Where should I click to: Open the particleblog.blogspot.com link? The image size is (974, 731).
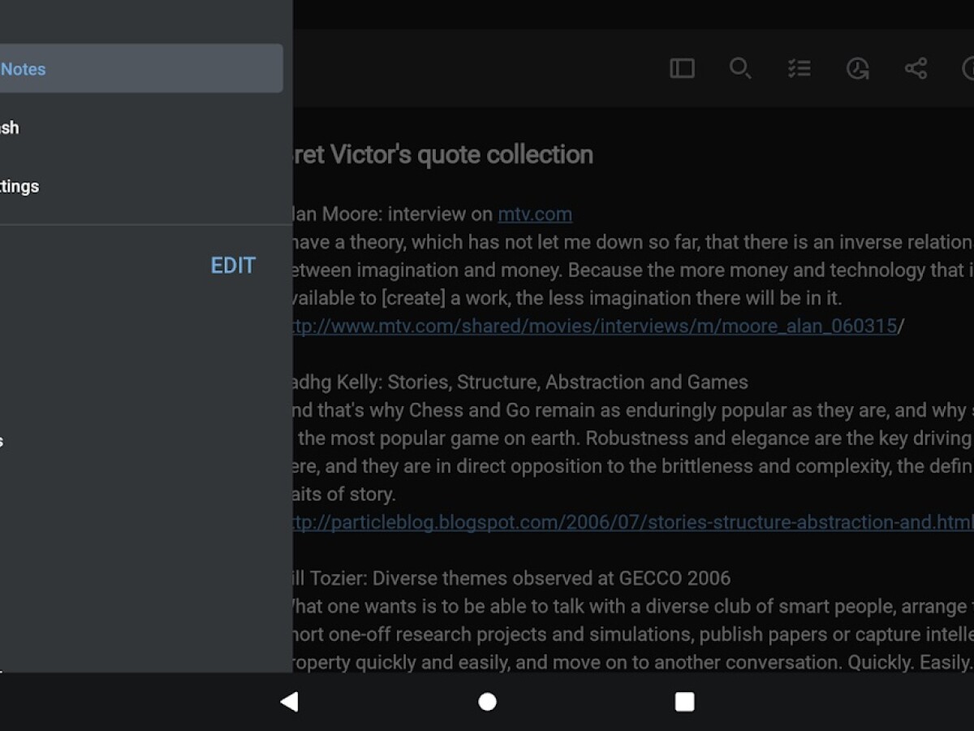tap(633, 522)
